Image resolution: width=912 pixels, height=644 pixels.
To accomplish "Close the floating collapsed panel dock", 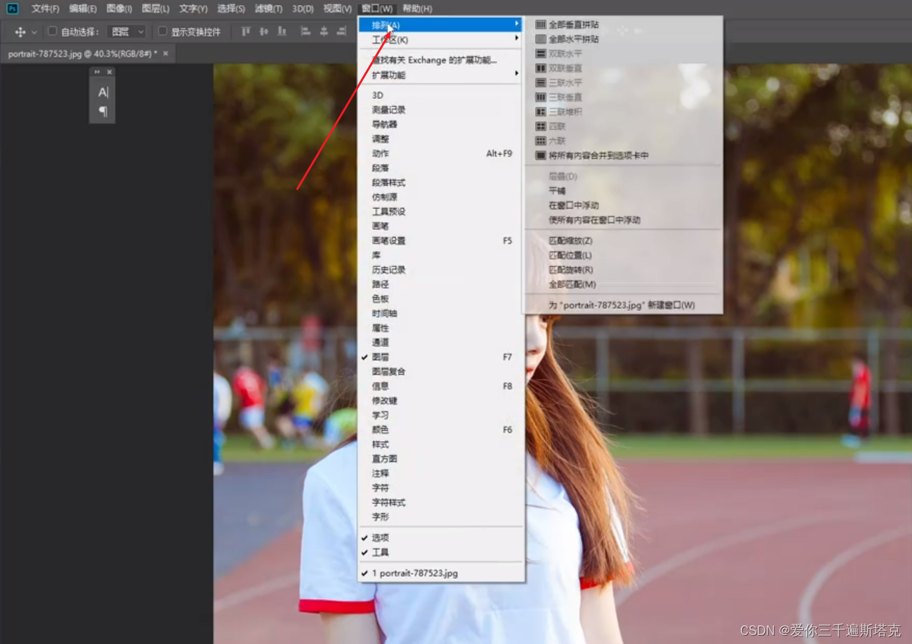I will (109, 72).
